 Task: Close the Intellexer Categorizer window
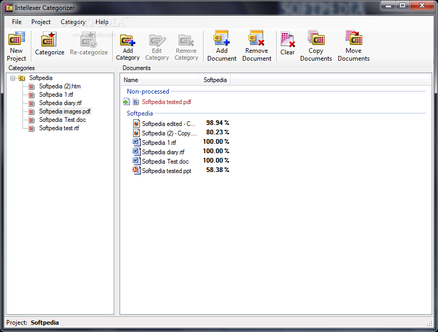pos(422,6)
